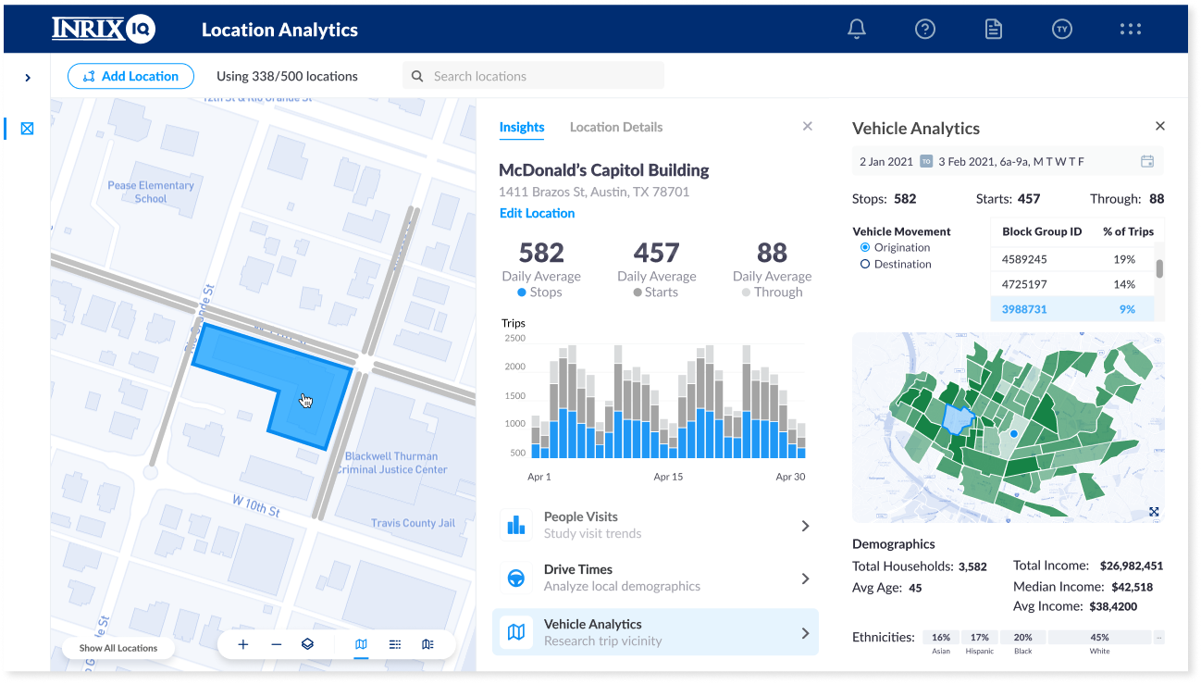Click Blackwell Thurman Criminal Justice Center label
The image size is (1201, 684).
[x=391, y=463]
